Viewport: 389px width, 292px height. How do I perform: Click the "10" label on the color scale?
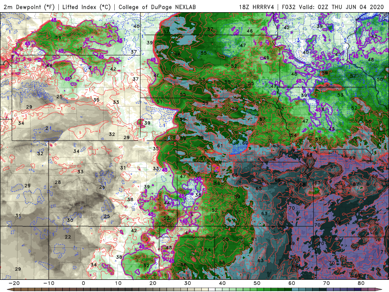(118, 283)
